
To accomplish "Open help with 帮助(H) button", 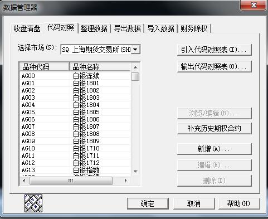I will pos(239,203).
